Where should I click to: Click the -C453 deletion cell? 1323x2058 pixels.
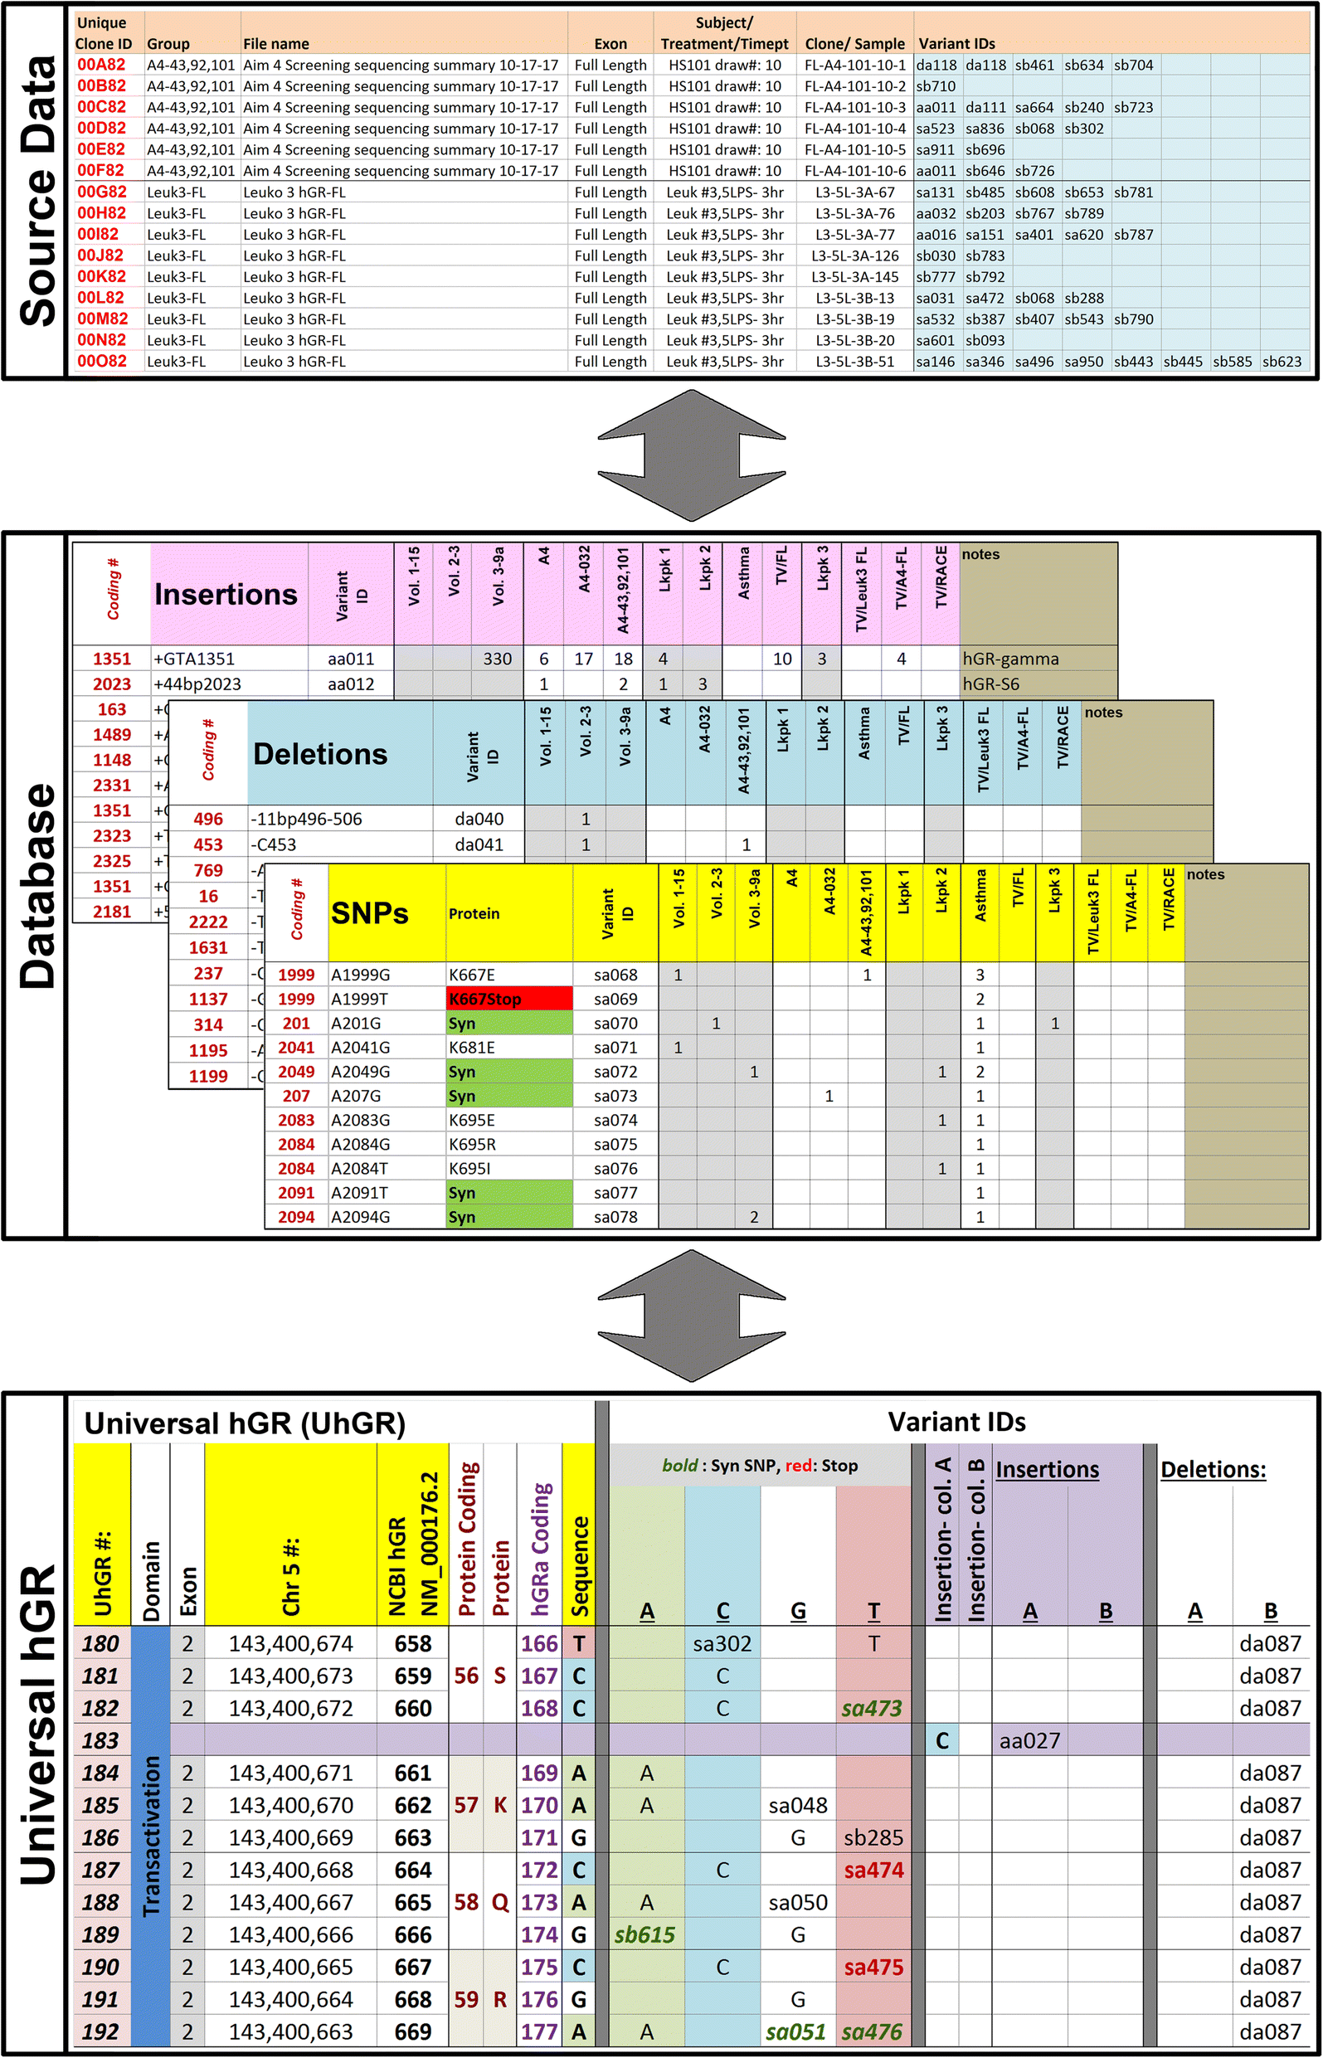(x=340, y=844)
